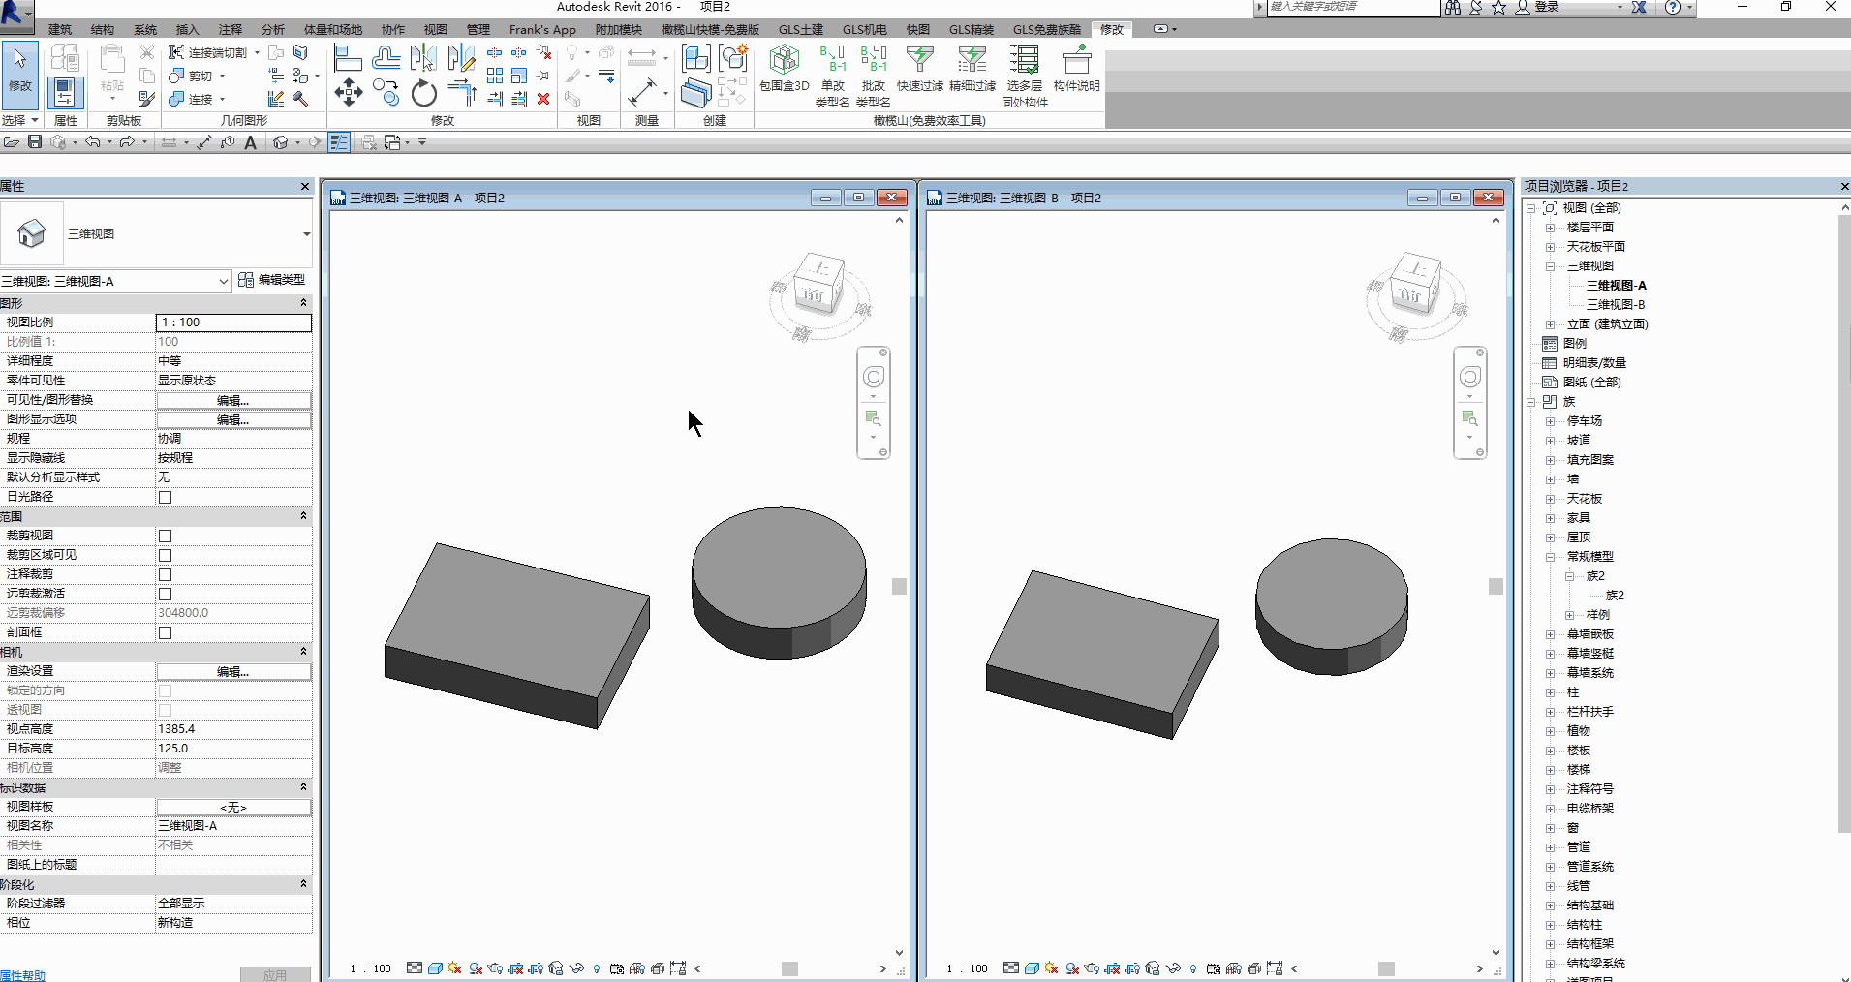This screenshot has height=982, width=1851.
Task: Open detail level icon in view A control bar
Action: (x=415, y=968)
